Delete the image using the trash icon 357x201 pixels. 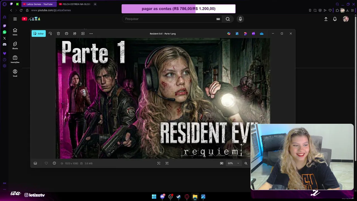pyautogui.click(x=58, y=33)
